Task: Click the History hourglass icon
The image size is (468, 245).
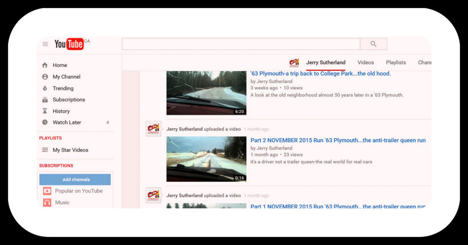Action: click(x=45, y=111)
